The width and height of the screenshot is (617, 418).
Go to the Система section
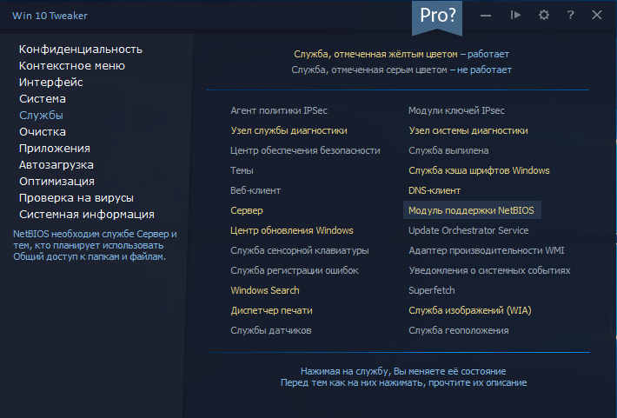tap(43, 99)
